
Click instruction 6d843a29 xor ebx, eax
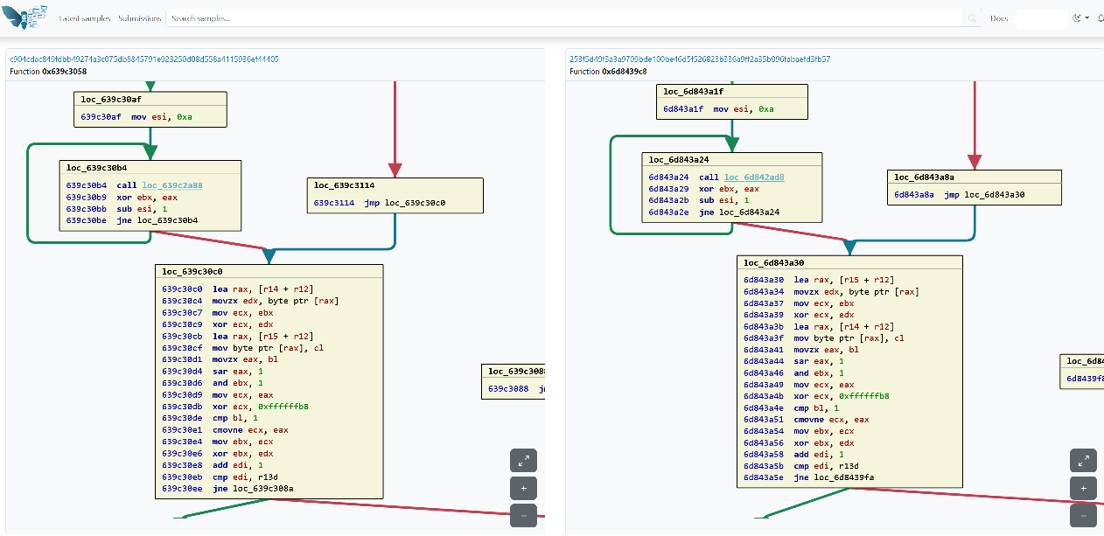coord(703,189)
